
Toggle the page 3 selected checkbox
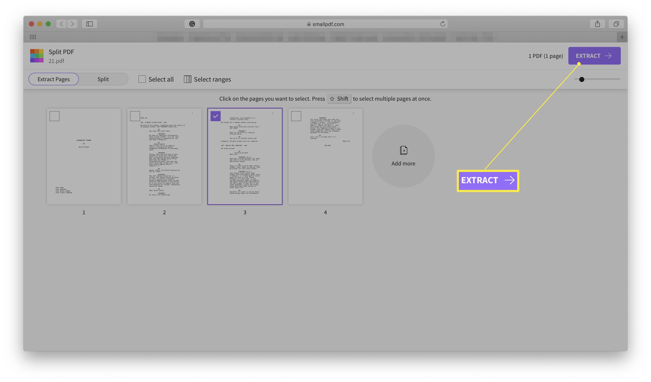[215, 116]
